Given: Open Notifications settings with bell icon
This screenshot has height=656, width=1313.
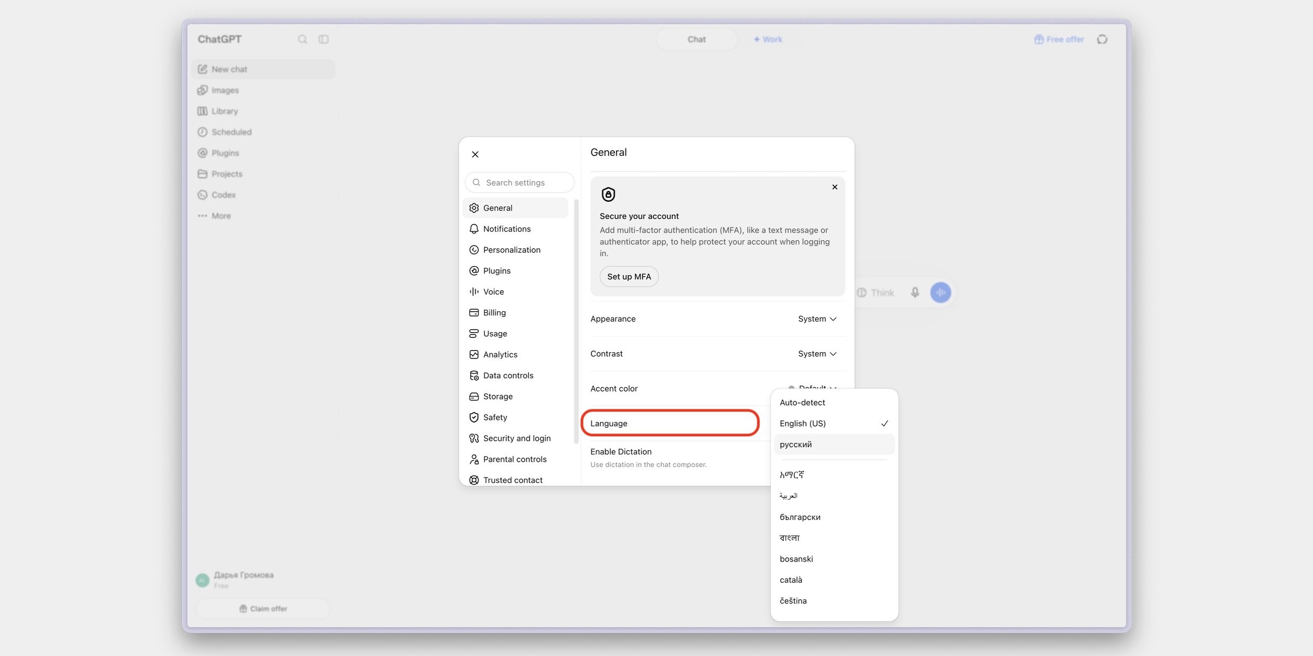Looking at the screenshot, I should point(516,229).
